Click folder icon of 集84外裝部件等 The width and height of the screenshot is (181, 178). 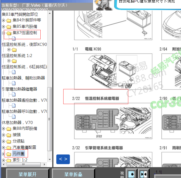9,21
